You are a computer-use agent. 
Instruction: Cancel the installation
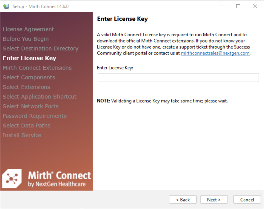point(247,200)
